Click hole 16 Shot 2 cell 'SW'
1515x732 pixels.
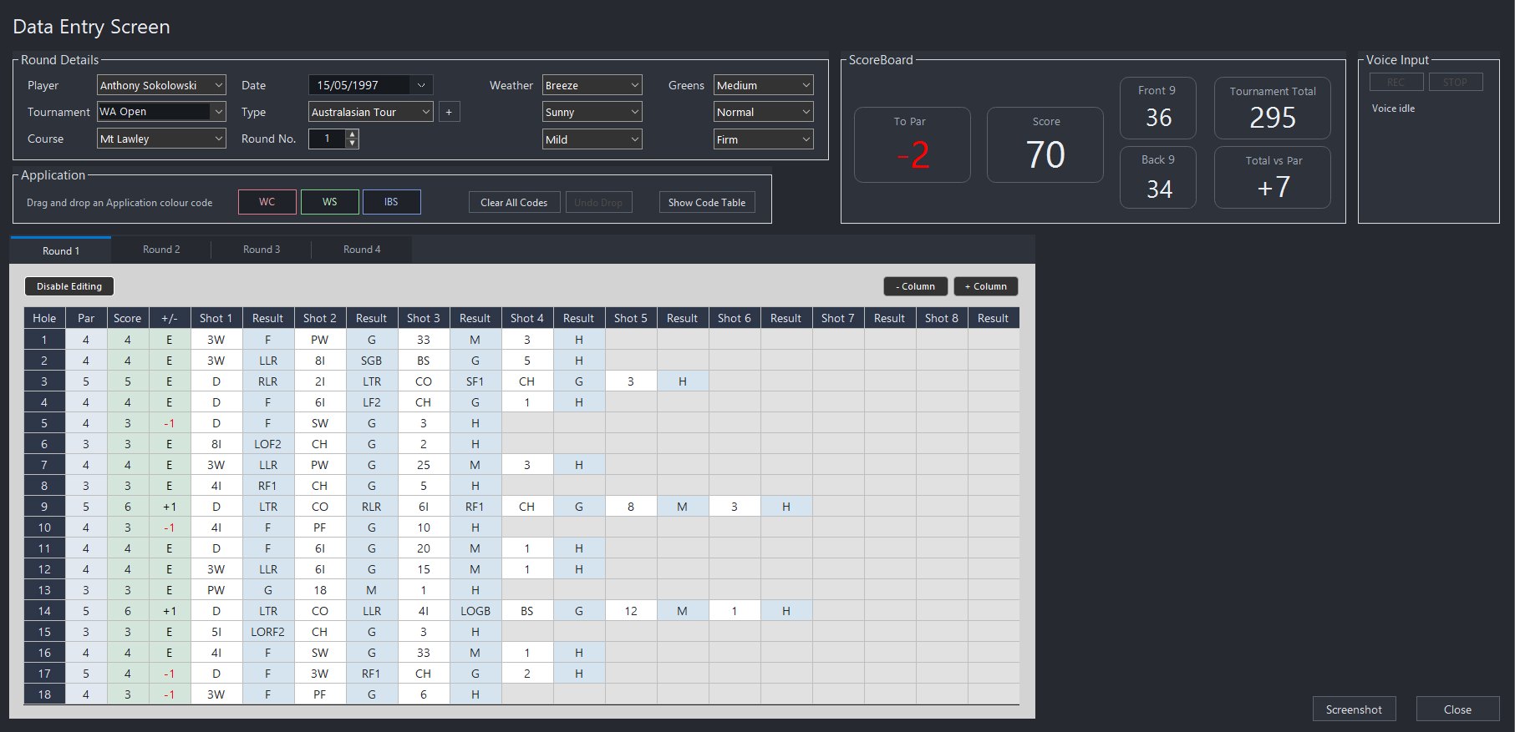(320, 653)
